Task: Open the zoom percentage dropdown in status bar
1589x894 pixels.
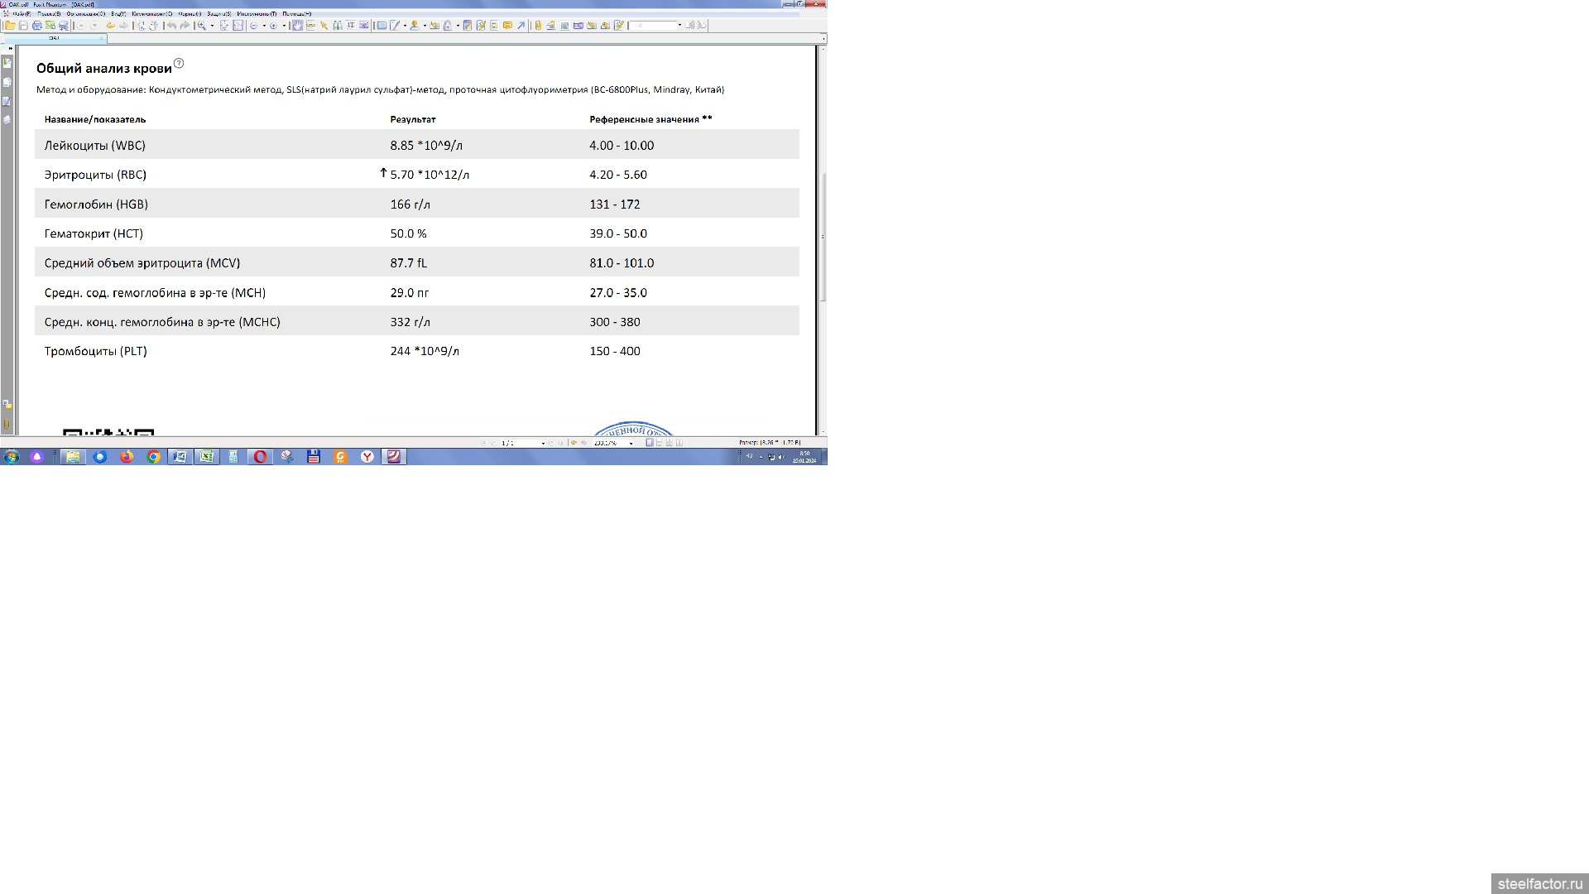Action: [x=631, y=444]
